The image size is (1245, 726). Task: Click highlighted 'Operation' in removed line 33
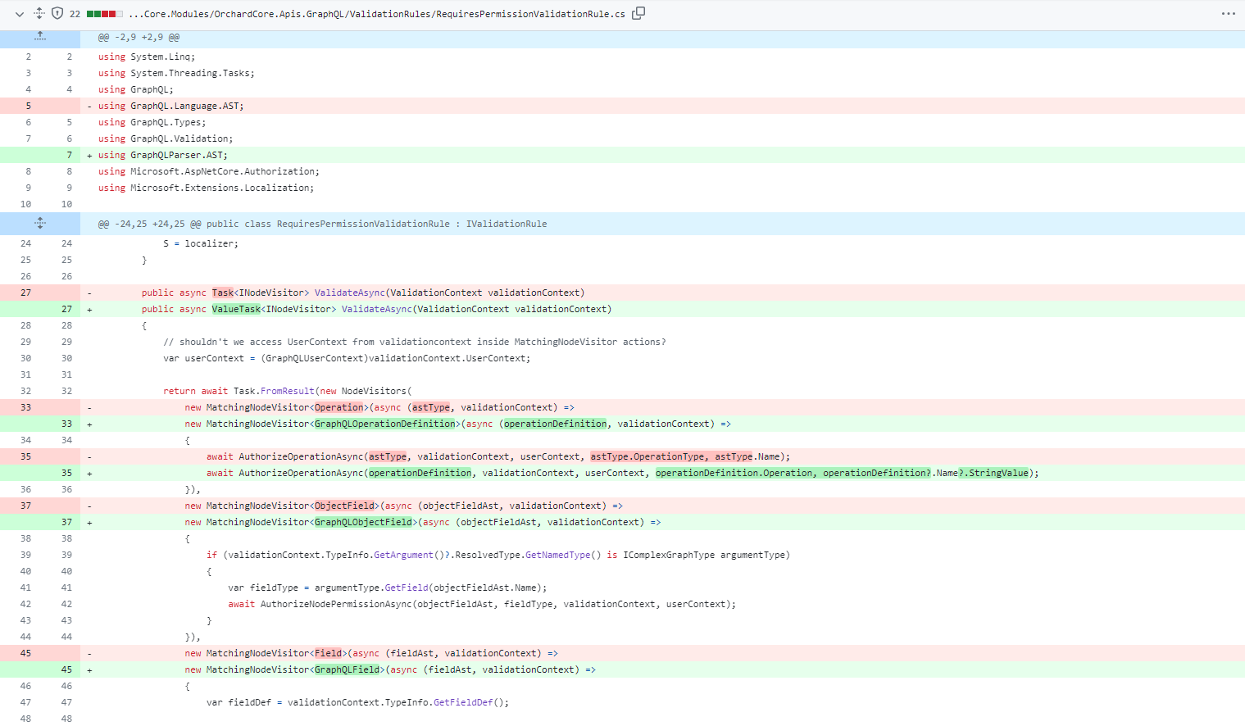click(x=339, y=407)
